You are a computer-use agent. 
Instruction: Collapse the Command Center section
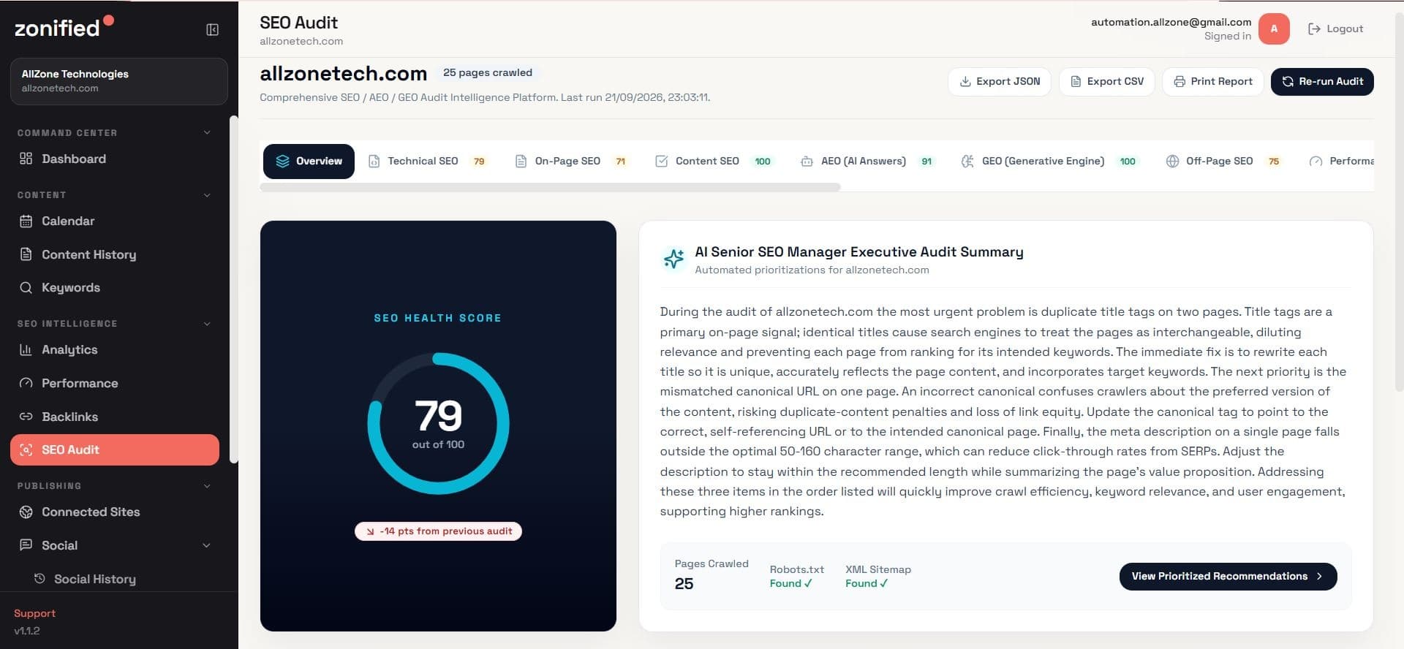(x=207, y=132)
